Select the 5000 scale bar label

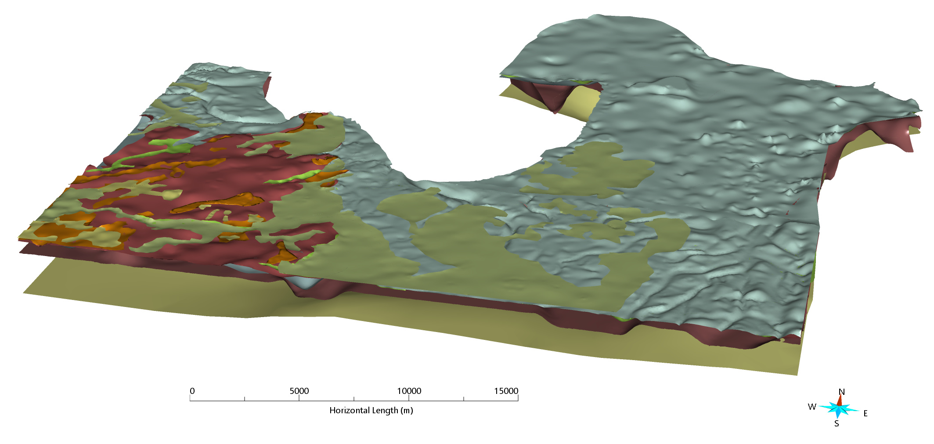[299, 391]
